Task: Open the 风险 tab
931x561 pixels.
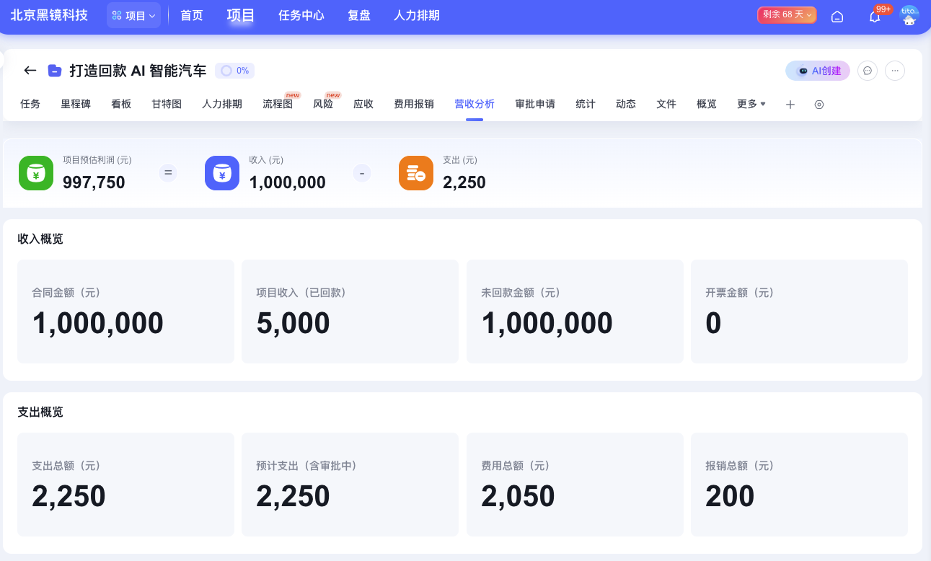Action: (x=323, y=104)
